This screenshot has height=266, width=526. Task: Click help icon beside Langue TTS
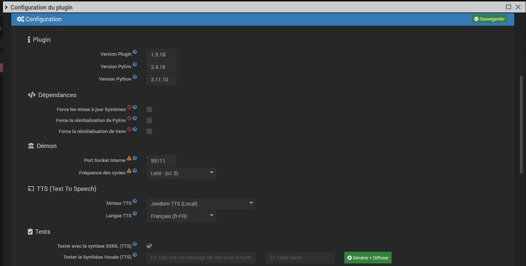135,214
